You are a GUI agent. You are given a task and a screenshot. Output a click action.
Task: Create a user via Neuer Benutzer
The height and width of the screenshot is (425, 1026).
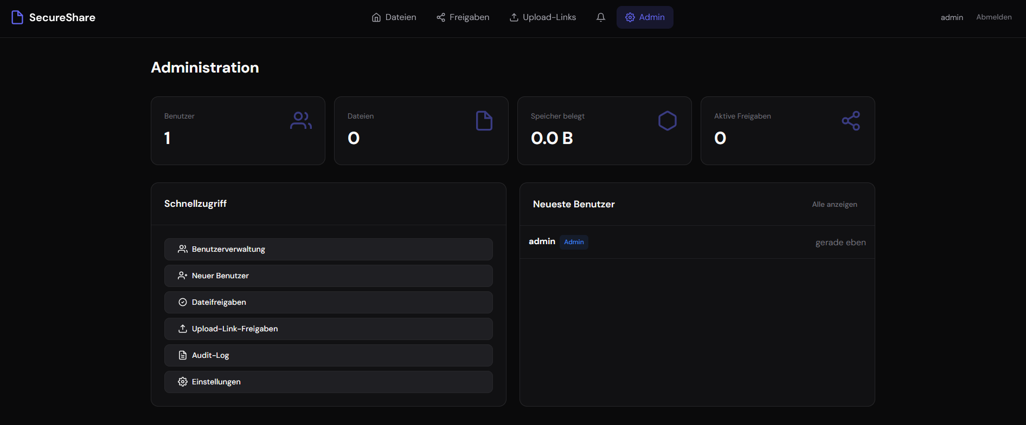[328, 276]
